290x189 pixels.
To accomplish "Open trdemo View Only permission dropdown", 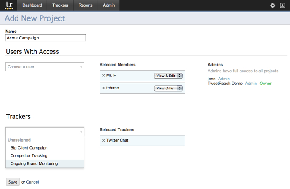I will [168, 88].
